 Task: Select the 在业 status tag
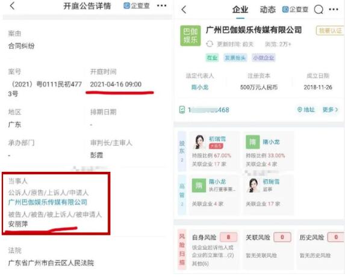(x=212, y=58)
